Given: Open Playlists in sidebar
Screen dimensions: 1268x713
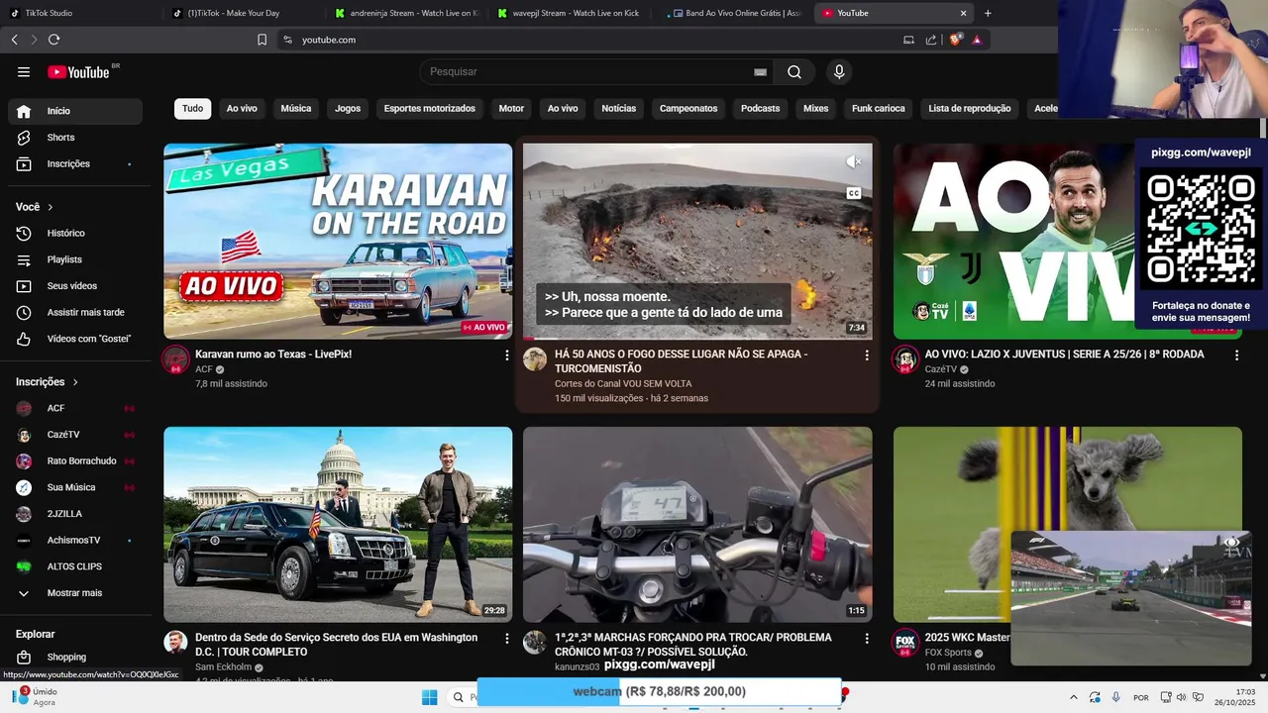Looking at the screenshot, I should pos(75,259).
